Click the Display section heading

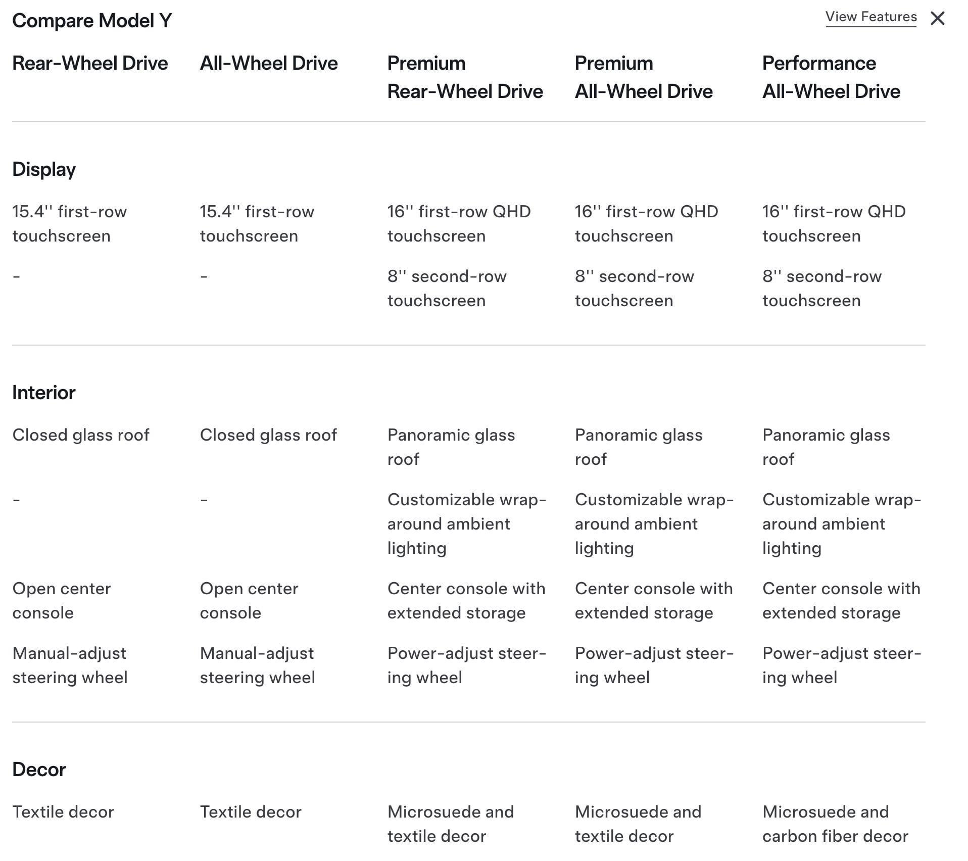tap(44, 169)
